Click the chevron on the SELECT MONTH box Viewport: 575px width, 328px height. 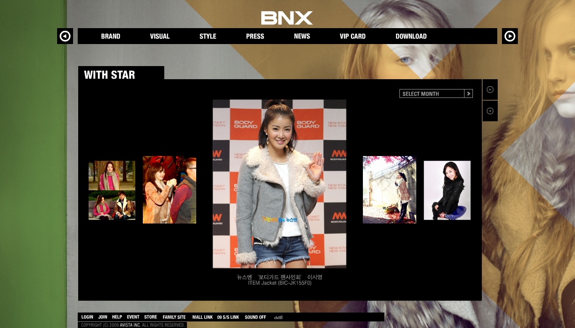point(468,94)
